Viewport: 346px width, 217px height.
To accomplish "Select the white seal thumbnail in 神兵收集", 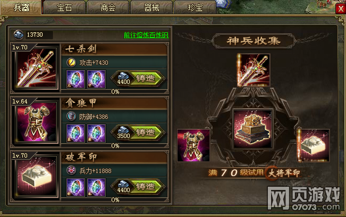I will (314, 145).
